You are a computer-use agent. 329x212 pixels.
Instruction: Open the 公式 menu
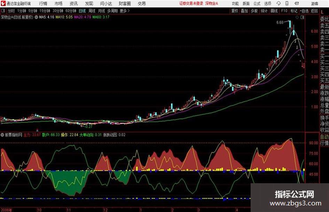(257, 3)
